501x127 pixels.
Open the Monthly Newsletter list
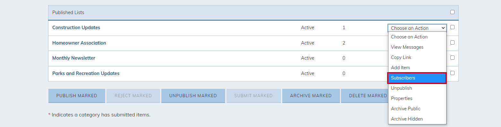coord(74,58)
